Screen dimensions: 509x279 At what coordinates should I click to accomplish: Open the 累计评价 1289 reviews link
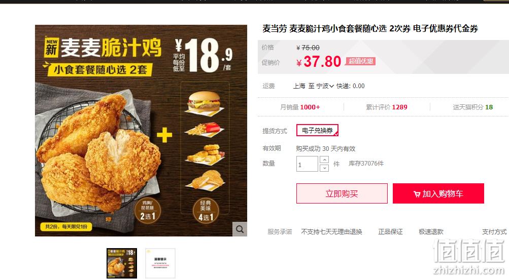coord(386,107)
